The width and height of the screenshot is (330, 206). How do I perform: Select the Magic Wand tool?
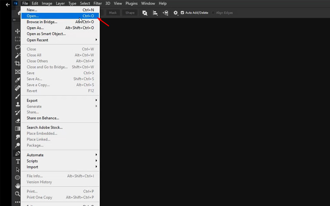point(17,55)
